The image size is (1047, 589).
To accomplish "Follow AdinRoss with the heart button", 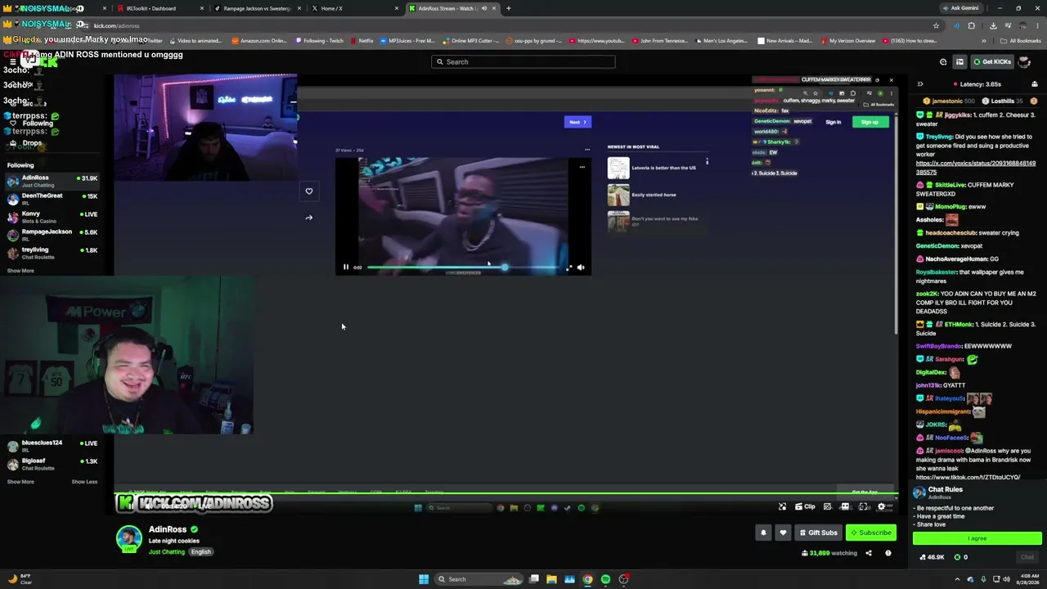I will (783, 533).
